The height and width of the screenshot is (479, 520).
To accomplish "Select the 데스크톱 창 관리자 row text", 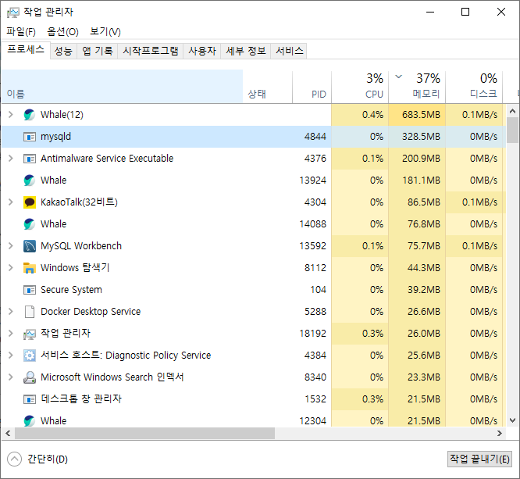I will point(81,399).
